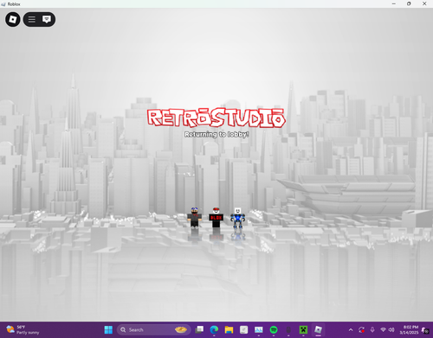Open the Windows Start menu
433x338 pixels.
(108, 329)
